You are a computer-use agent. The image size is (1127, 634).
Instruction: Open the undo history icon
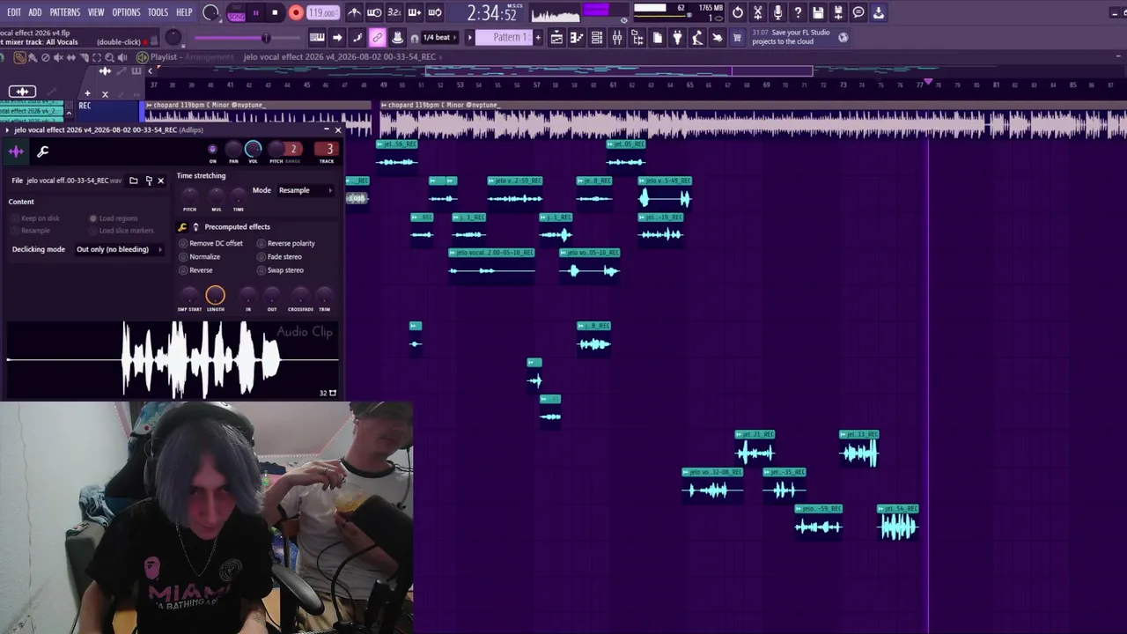click(x=738, y=12)
